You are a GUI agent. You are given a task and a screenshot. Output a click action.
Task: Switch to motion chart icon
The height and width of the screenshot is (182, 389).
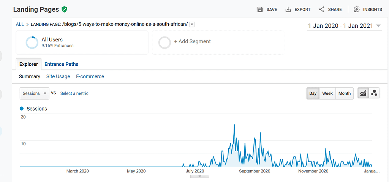click(374, 93)
